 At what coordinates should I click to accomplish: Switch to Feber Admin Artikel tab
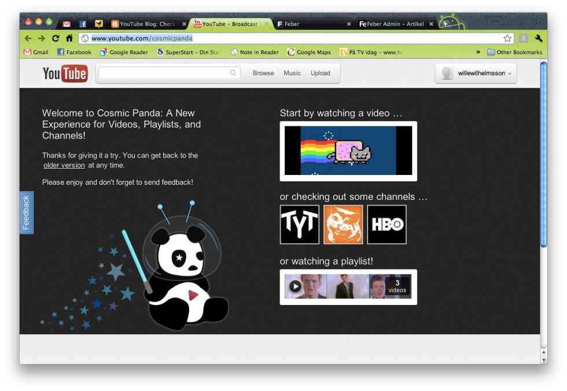pyautogui.click(x=396, y=24)
